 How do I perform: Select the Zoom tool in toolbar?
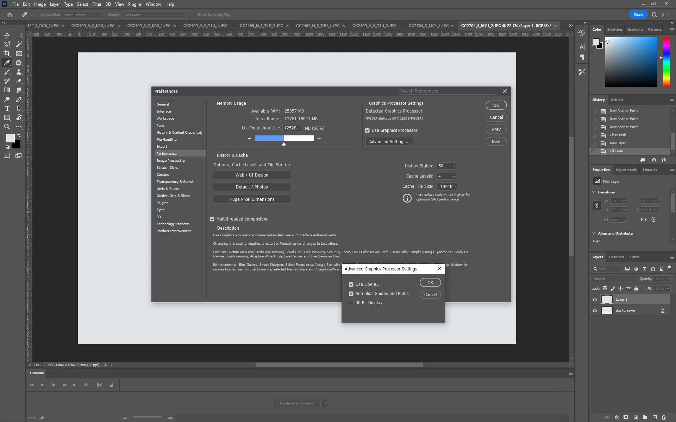[x=7, y=127]
